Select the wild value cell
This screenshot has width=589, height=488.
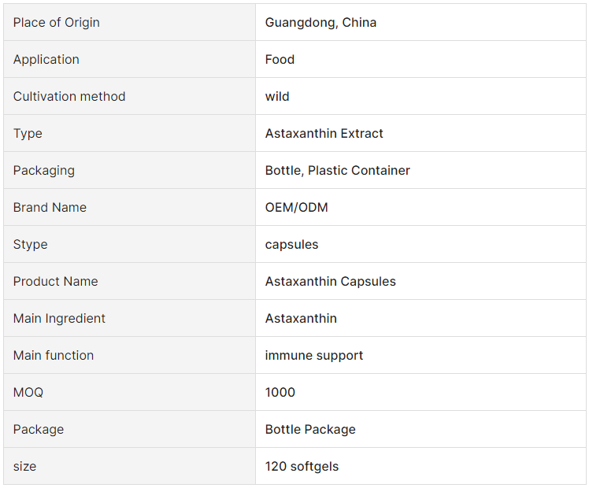click(420, 97)
